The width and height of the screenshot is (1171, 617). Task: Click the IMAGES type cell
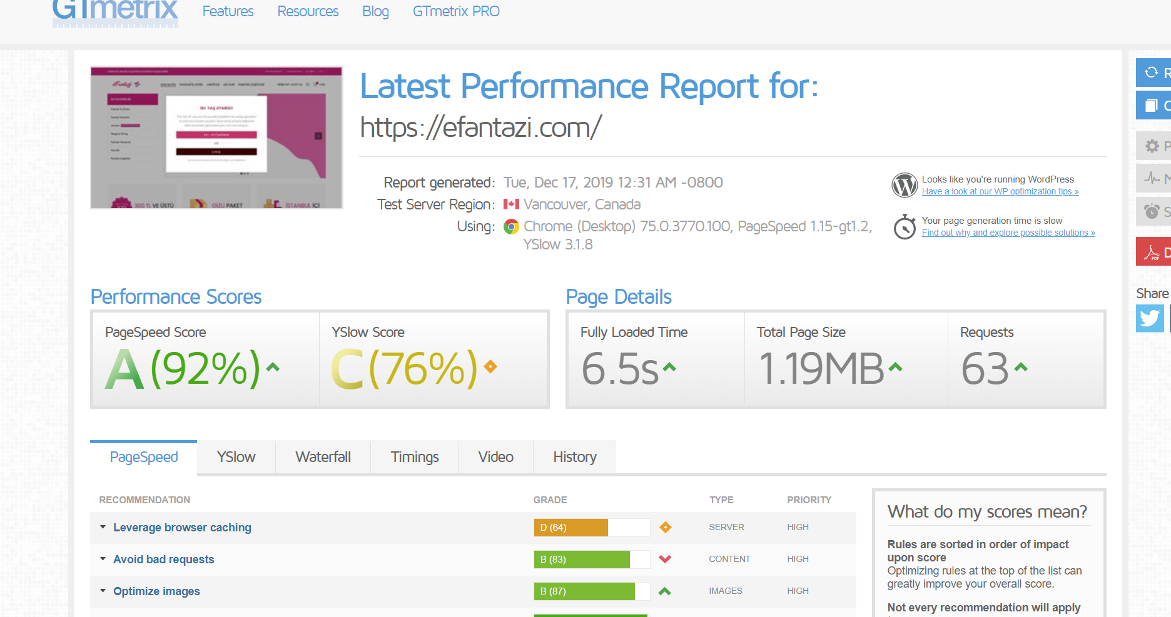[726, 591]
